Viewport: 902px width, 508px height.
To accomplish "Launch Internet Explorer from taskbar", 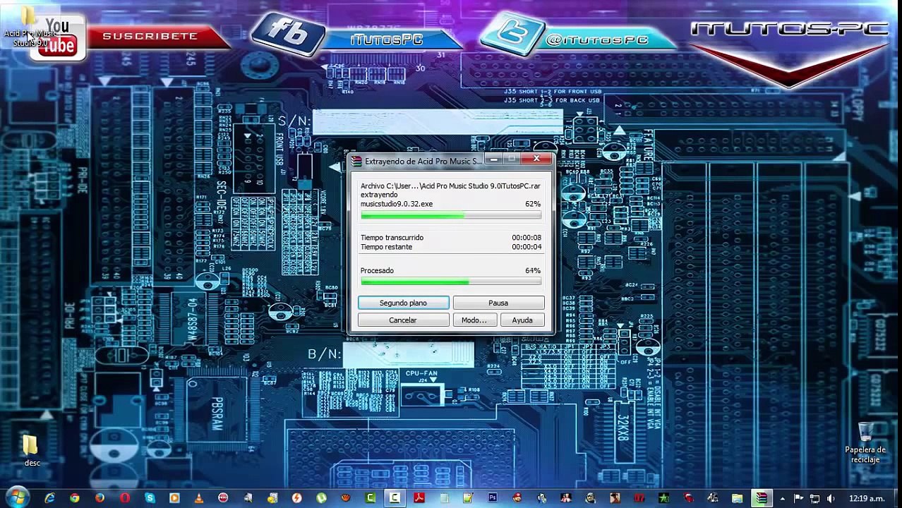I will (x=49, y=498).
